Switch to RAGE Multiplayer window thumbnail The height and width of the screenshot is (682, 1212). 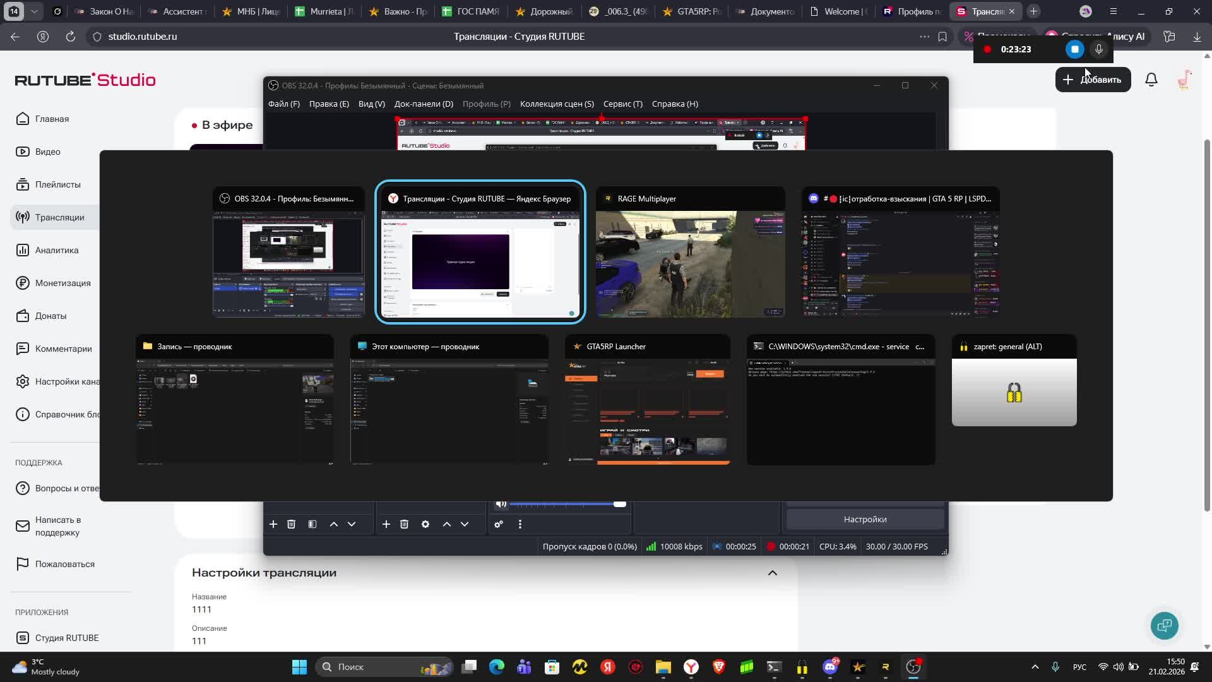pyautogui.click(x=690, y=253)
